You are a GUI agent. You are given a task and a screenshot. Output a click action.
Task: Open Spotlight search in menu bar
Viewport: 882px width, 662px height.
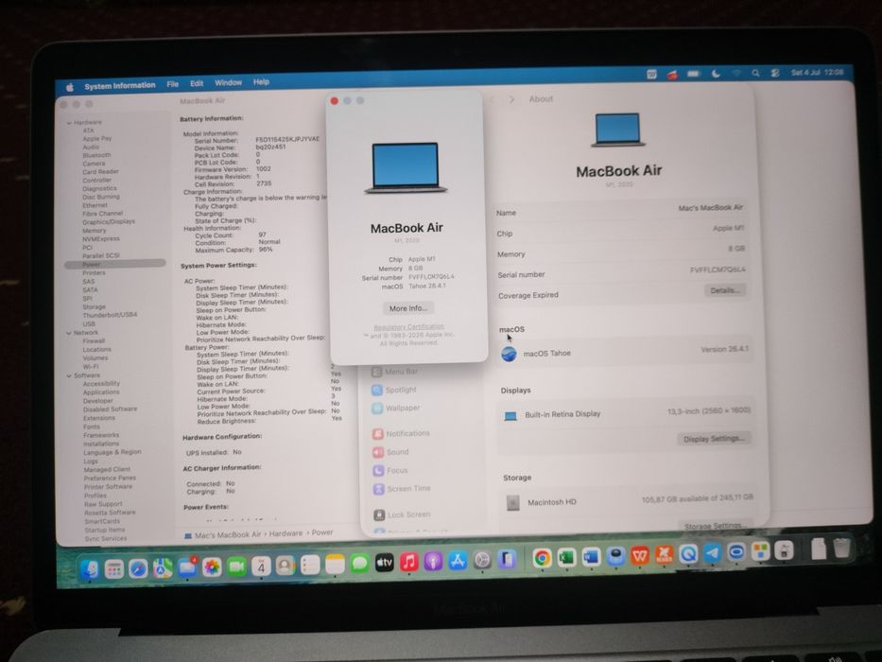(755, 73)
